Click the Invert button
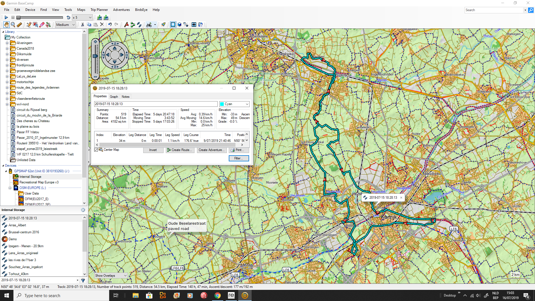This screenshot has width=535, height=301. 153,150
